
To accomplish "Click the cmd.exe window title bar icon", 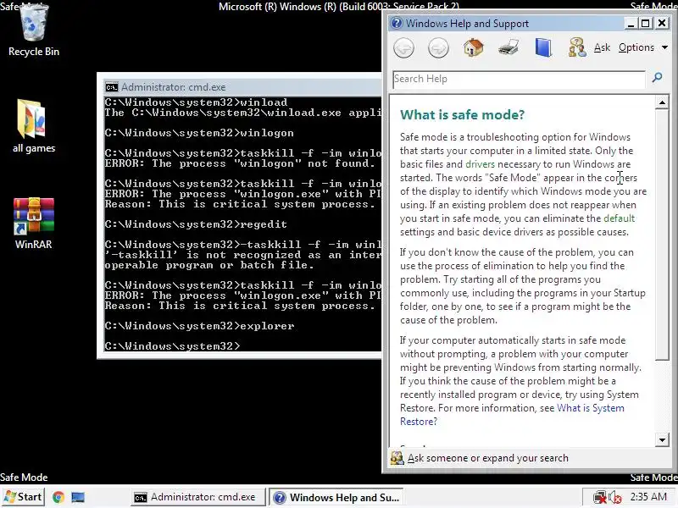I will click(x=112, y=87).
